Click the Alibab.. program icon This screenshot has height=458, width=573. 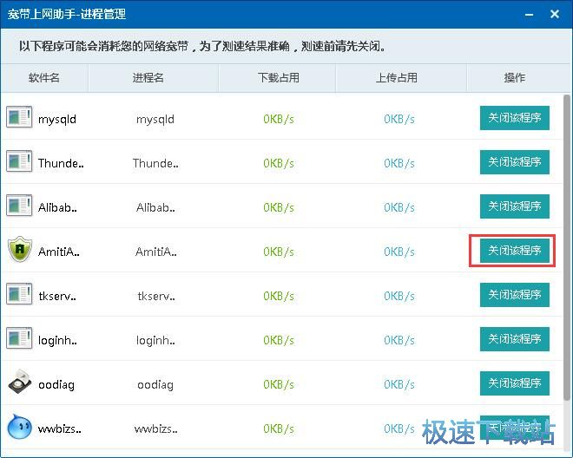19,206
